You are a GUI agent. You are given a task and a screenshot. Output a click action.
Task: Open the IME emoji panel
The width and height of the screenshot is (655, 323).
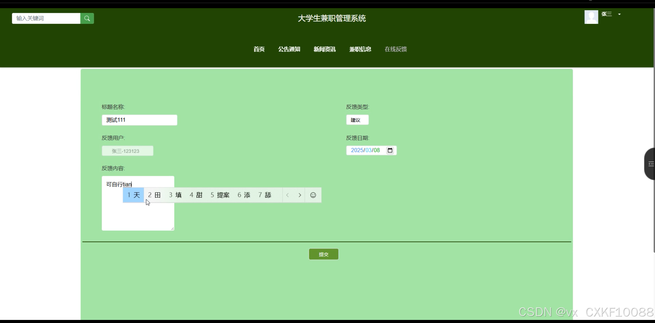[313, 195]
